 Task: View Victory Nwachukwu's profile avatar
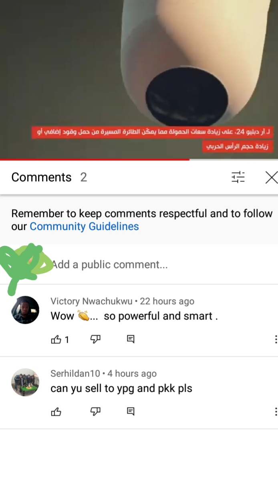pos(25,310)
